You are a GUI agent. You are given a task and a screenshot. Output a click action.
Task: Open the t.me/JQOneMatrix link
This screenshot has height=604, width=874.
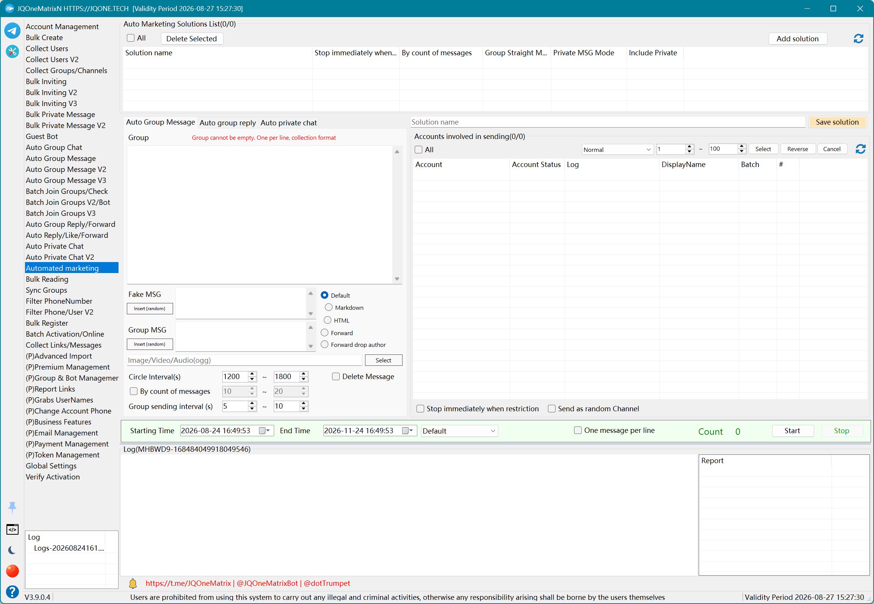point(188,584)
